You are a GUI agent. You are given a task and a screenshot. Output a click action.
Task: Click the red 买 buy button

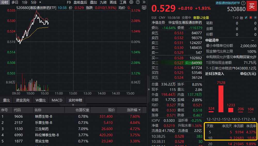pyautogui.click(x=251, y=6)
